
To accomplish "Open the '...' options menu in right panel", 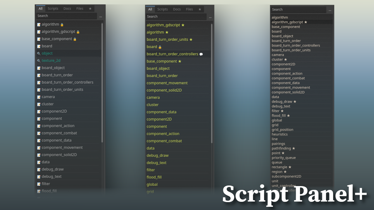I will pos(330,10).
